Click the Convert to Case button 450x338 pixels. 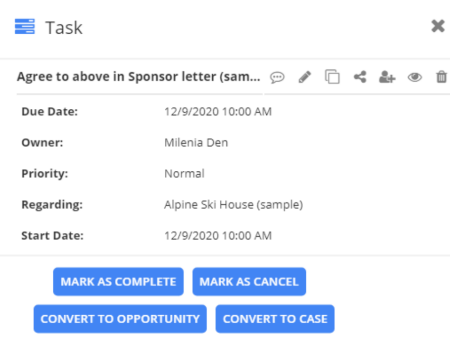click(275, 319)
